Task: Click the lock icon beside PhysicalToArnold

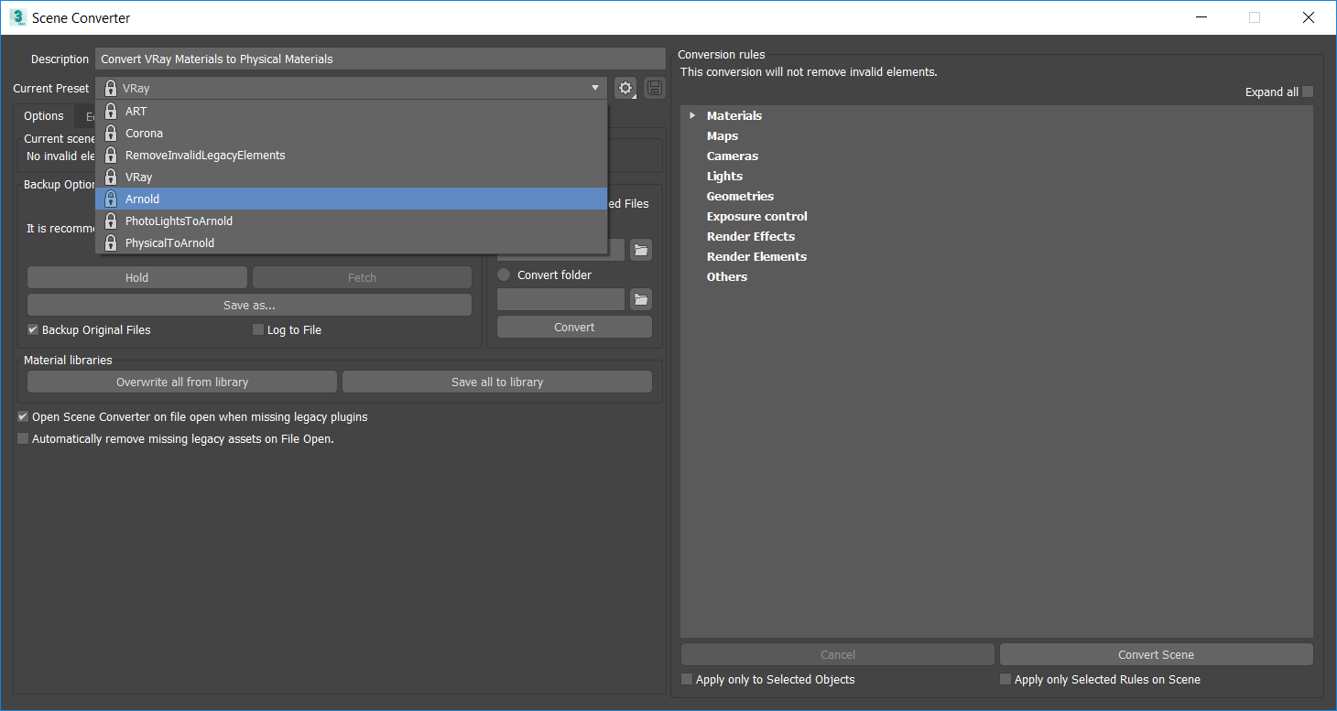Action: [110, 242]
